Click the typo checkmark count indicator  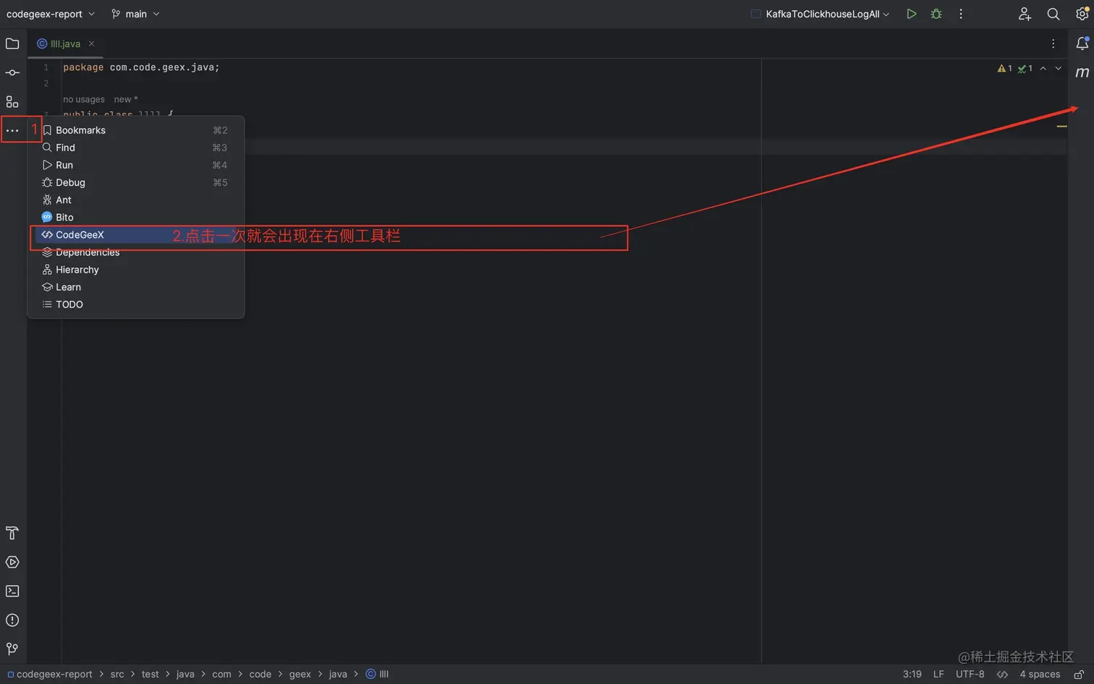1025,68
